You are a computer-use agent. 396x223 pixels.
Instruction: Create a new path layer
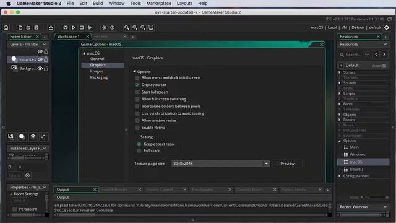43,136
